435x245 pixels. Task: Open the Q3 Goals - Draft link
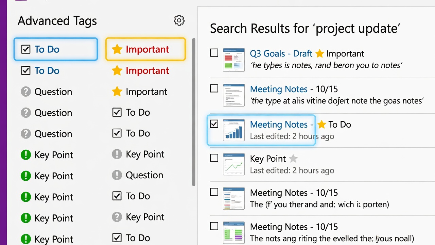point(281,53)
